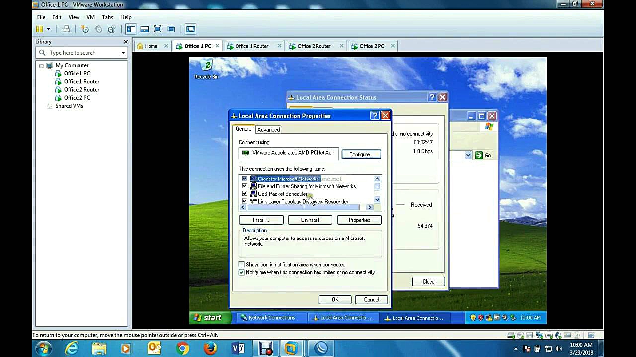The image size is (636, 357).
Task: Uncheck File and Printer Sharing checkbox
Action: coord(245,186)
